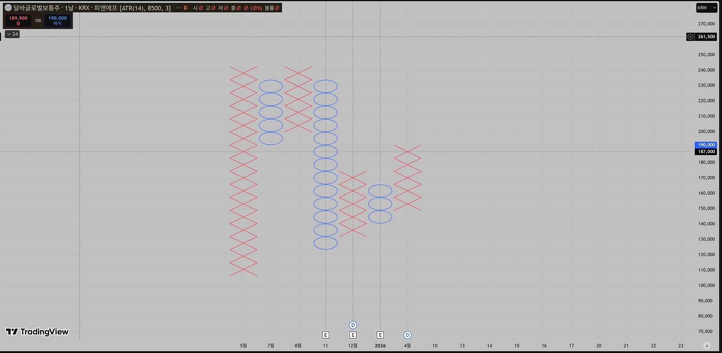Select the blue 190,000 price label
The height and width of the screenshot is (353, 722).
[706, 145]
